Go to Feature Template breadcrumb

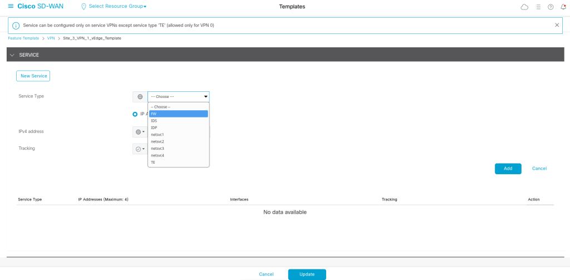(x=23, y=38)
